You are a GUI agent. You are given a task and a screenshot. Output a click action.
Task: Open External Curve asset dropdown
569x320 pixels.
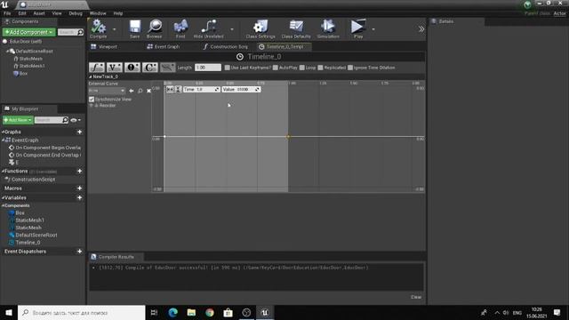pyautogui.click(x=107, y=91)
